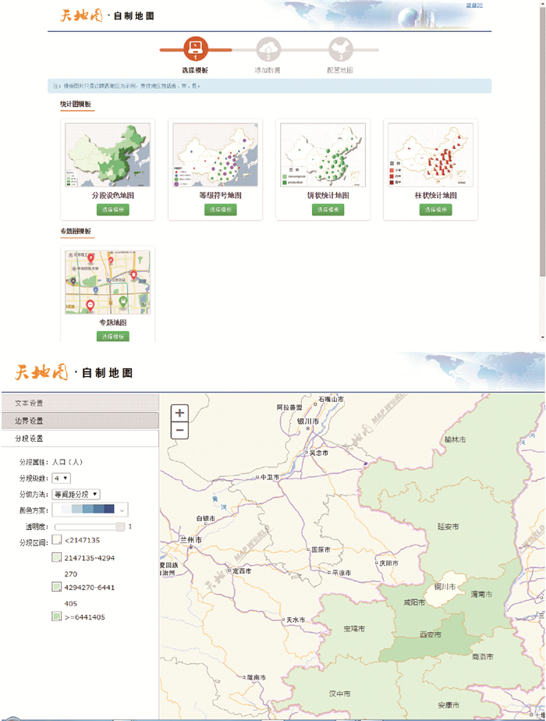Zoom out with the map minus button
Image resolution: width=546 pixels, height=721 pixels.
point(180,430)
